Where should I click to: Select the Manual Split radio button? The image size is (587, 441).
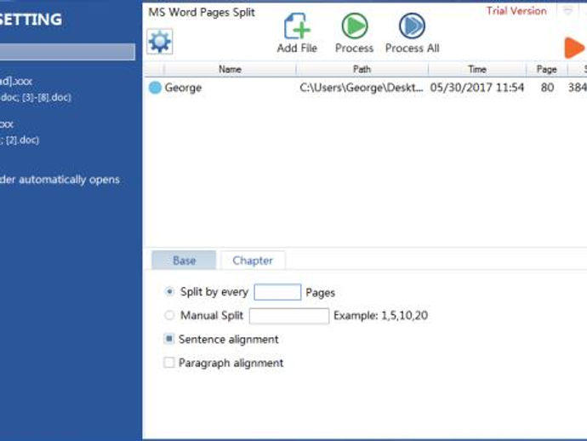[169, 315]
